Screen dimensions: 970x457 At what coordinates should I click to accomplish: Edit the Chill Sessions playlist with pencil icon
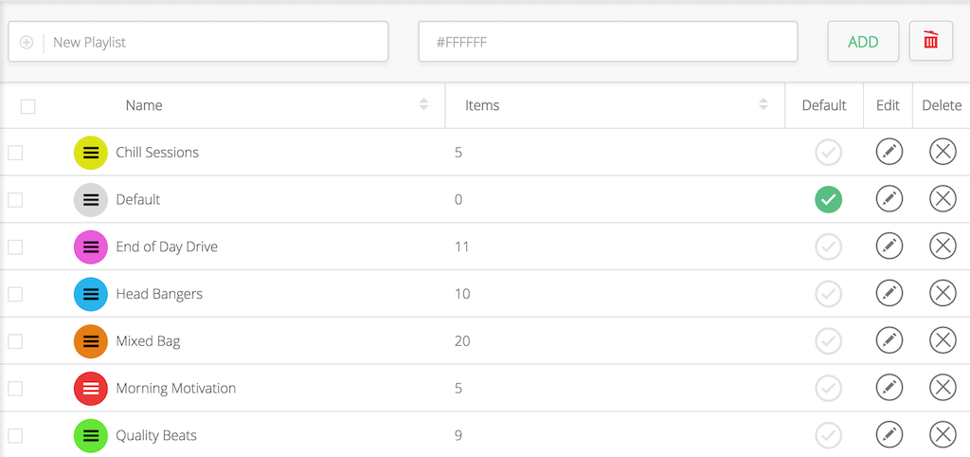(x=889, y=152)
